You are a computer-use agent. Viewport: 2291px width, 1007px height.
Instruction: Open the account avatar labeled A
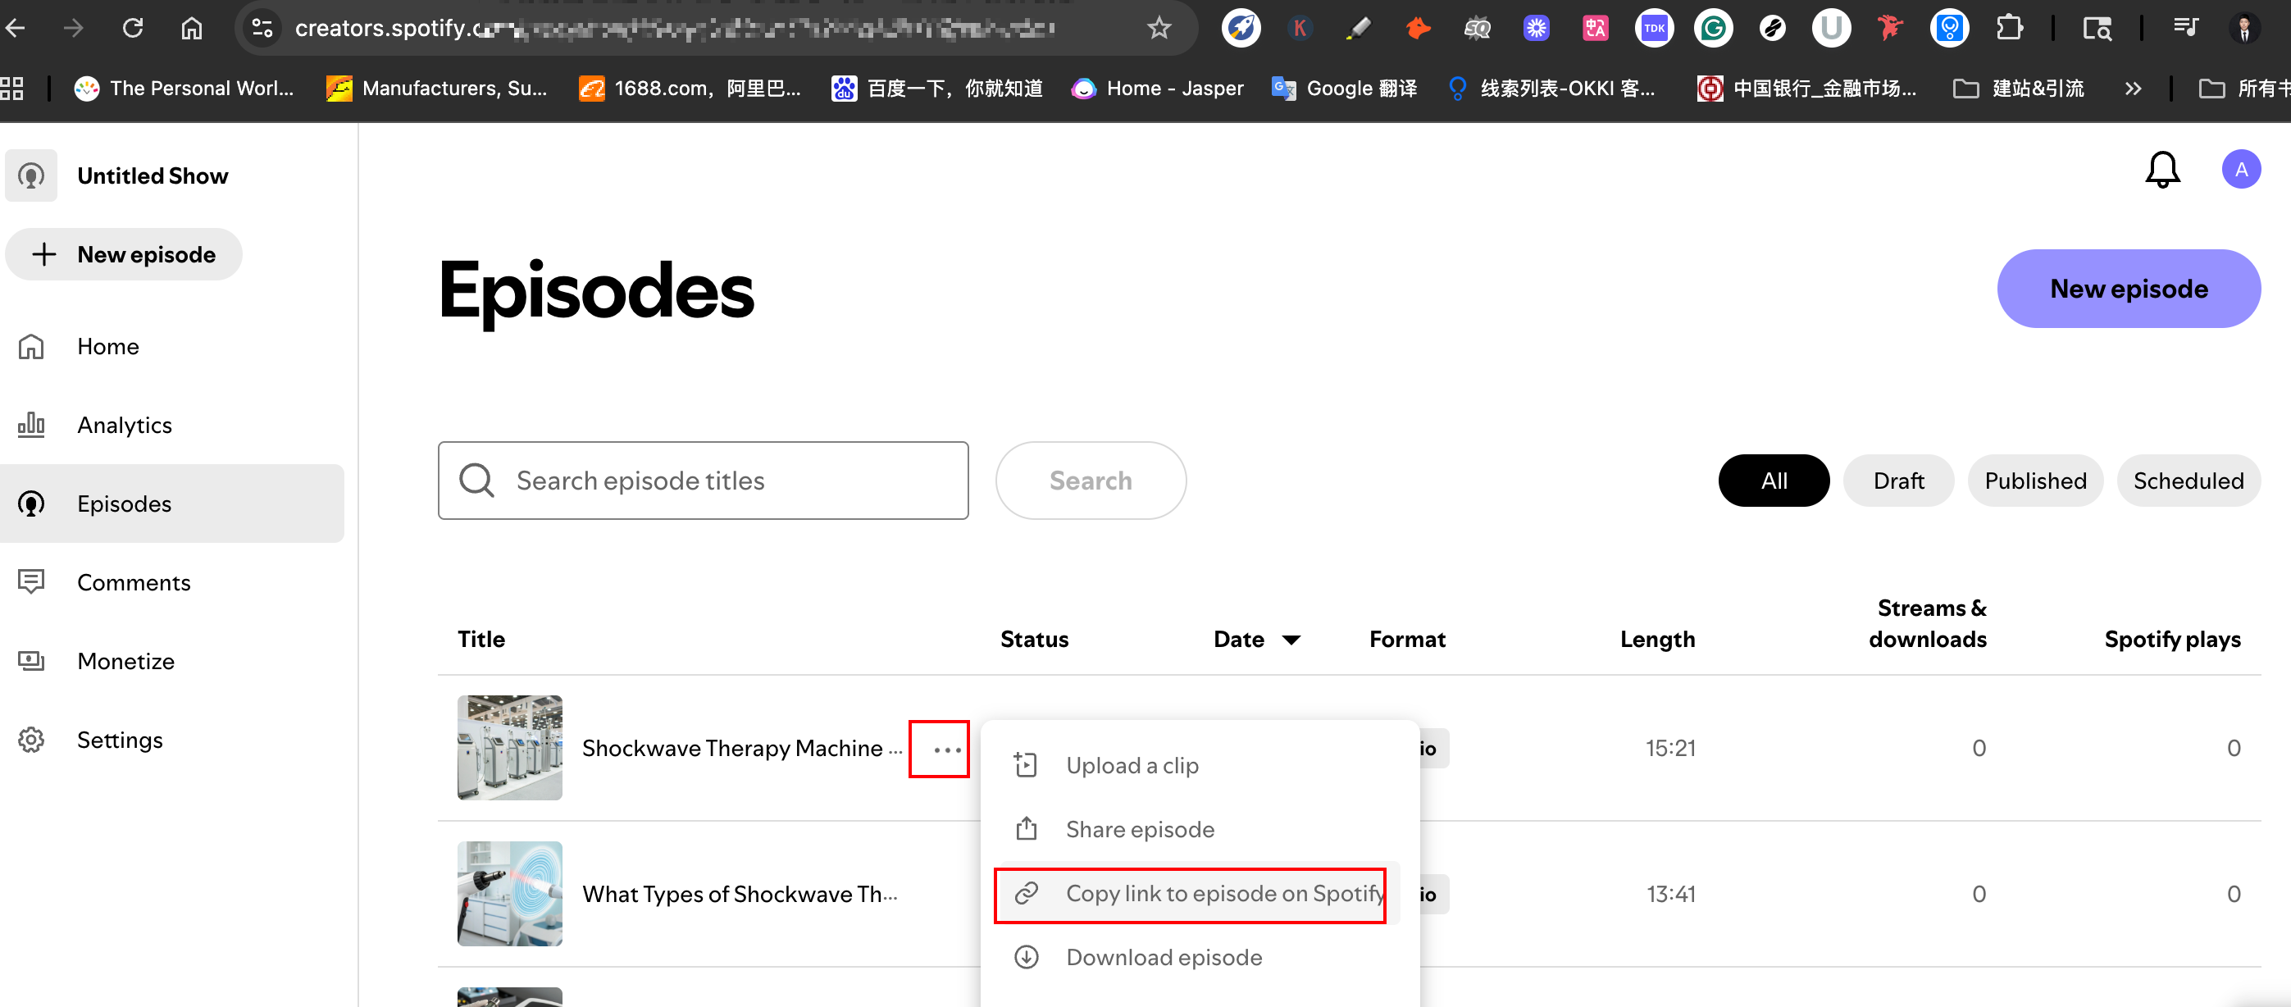pos(2240,169)
